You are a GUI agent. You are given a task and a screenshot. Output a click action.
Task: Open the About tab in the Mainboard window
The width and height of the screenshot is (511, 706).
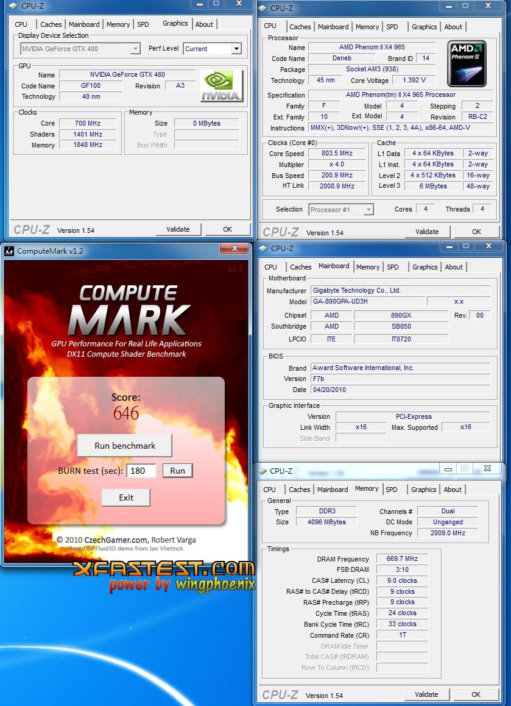(454, 267)
